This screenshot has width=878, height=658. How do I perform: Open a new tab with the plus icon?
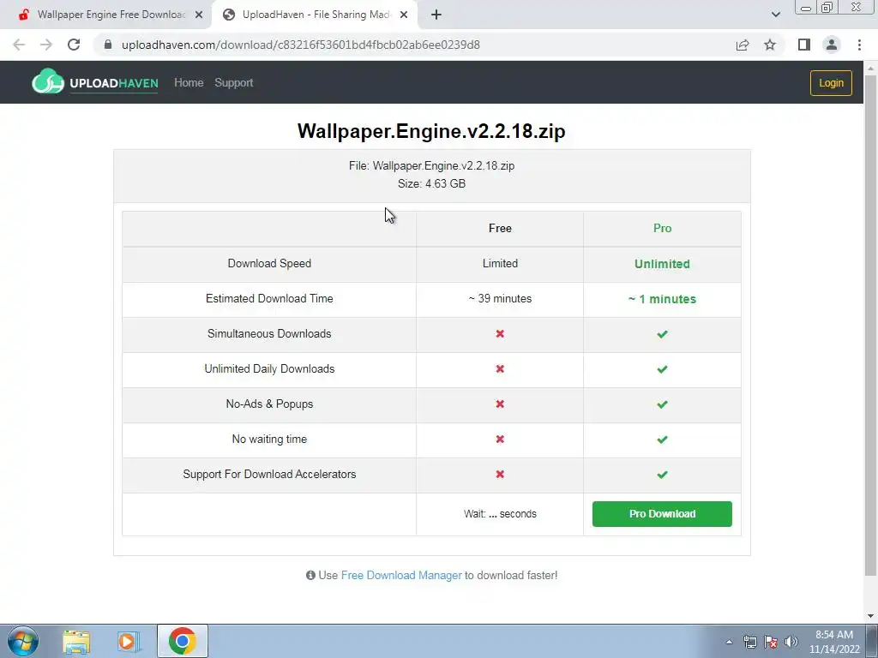click(436, 15)
